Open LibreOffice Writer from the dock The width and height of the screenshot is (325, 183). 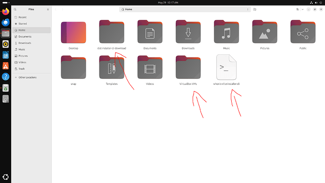(x=6, y=55)
